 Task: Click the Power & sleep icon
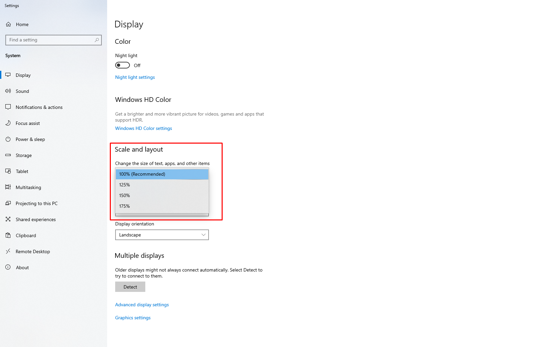click(x=8, y=139)
